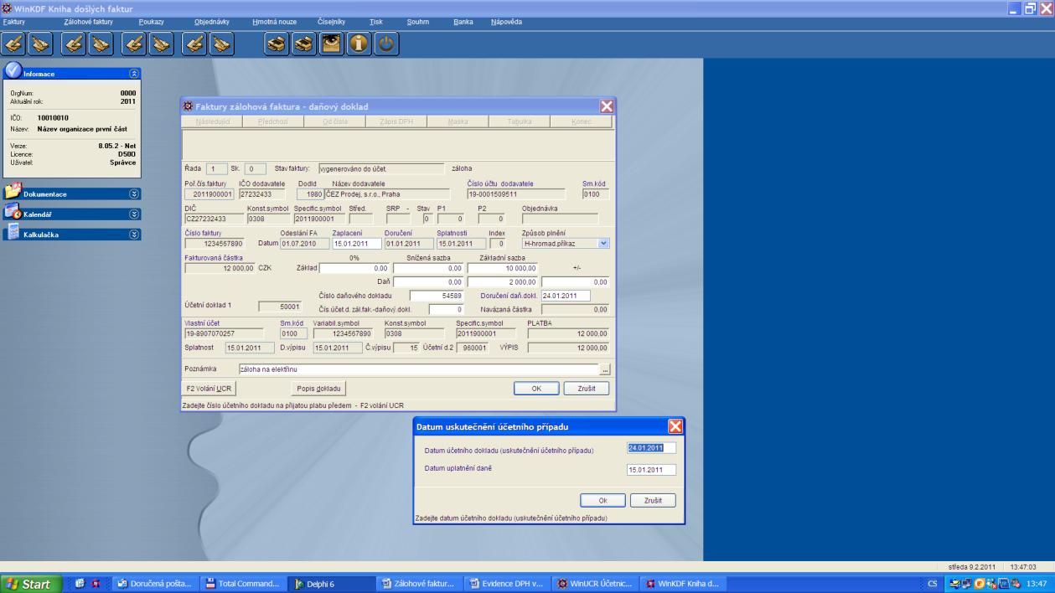Screen dimensions: 1055x593
Task: Click the Zápis DPH toolbar button
Action: pyautogui.click(x=398, y=121)
